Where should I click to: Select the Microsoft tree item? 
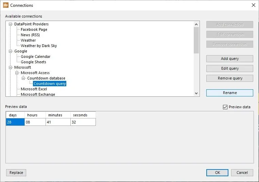[x=23, y=67]
